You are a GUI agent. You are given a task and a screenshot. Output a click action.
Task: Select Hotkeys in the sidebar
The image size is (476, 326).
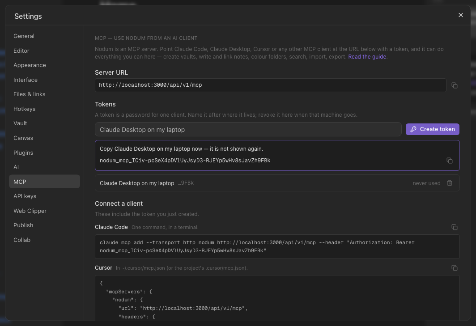click(44, 109)
